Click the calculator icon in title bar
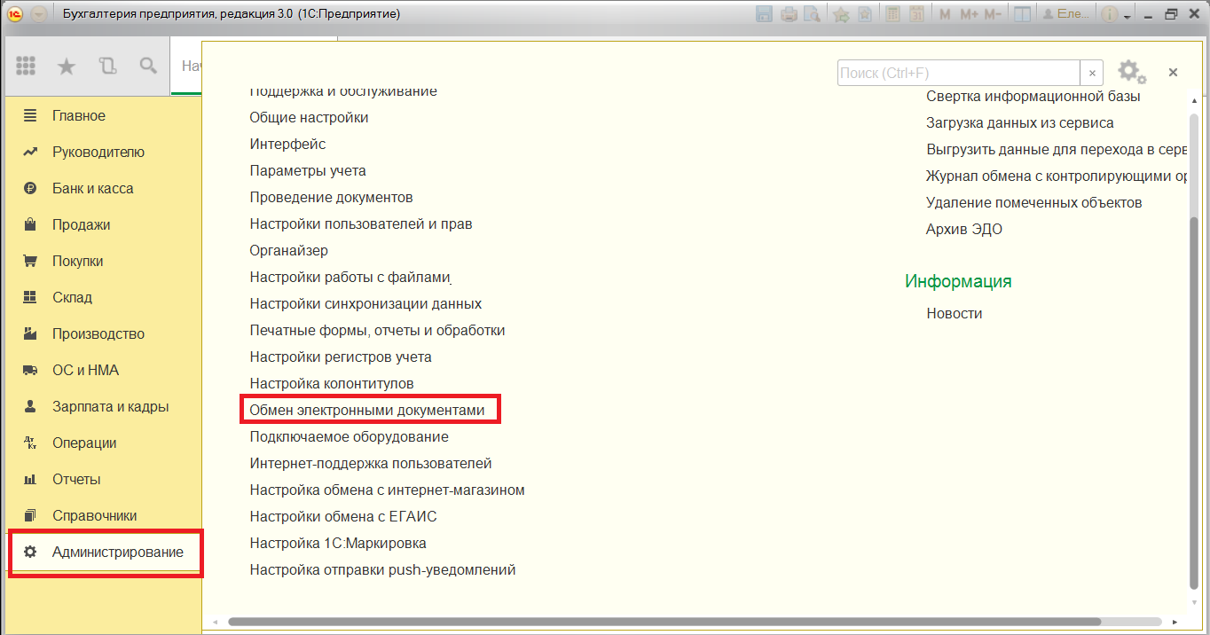The height and width of the screenshot is (635, 1210). point(893,14)
